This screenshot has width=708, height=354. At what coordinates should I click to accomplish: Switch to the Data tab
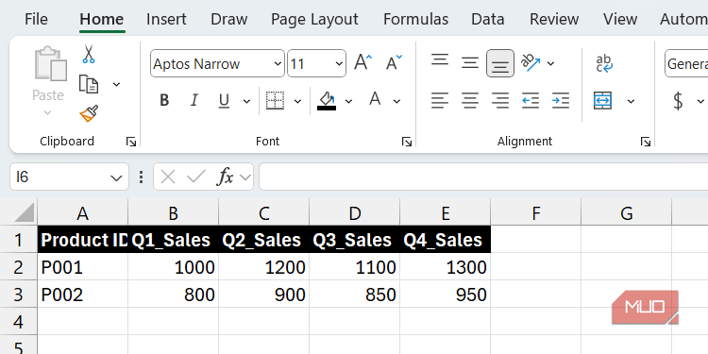tap(488, 19)
